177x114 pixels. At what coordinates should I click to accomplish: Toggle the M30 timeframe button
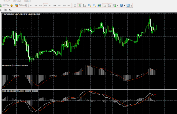coord(45,5)
